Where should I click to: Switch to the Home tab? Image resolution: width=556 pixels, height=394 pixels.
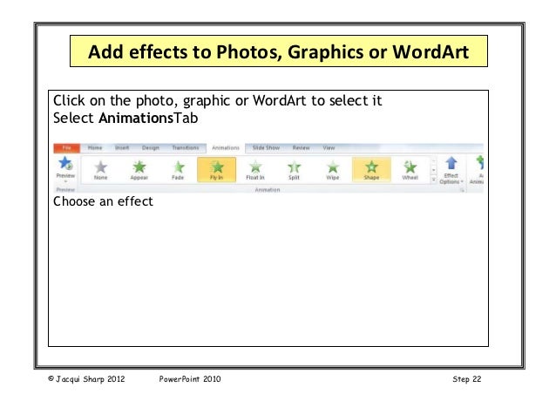pyautogui.click(x=95, y=147)
